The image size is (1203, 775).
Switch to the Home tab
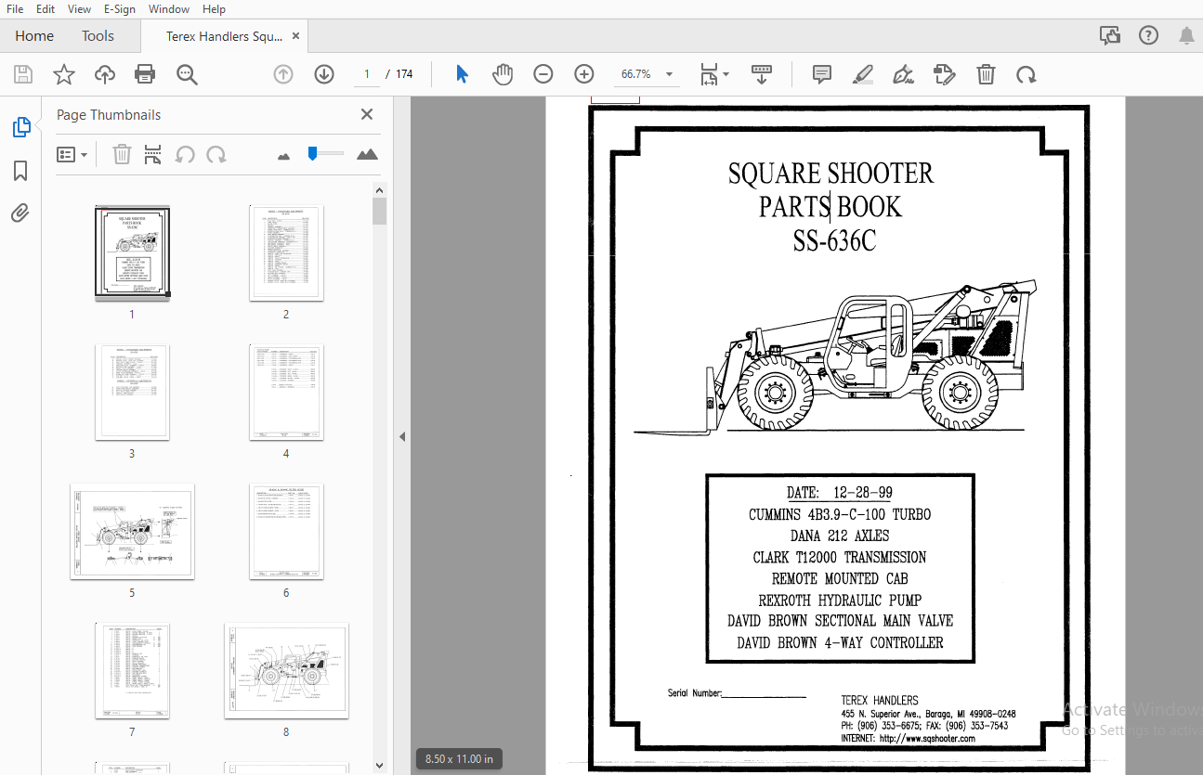pos(34,36)
